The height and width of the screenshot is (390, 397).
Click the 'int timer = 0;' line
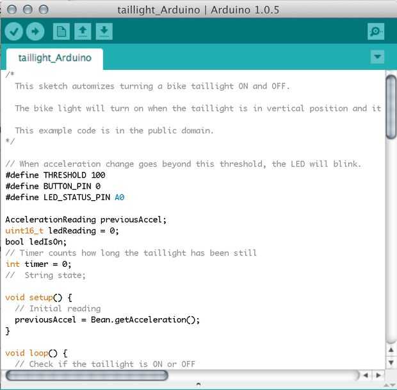(x=38, y=264)
